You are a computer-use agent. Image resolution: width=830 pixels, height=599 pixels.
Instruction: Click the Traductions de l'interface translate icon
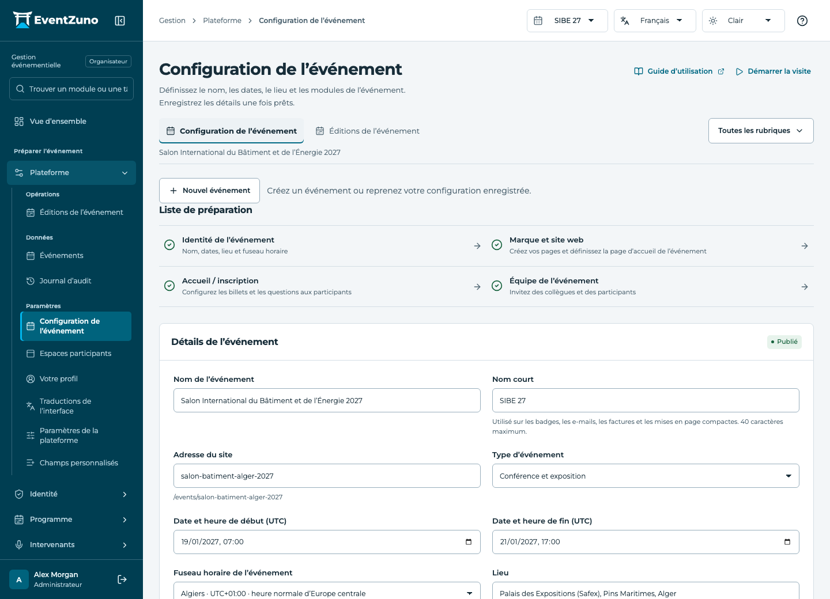pyautogui.click(x=31, y=406)
